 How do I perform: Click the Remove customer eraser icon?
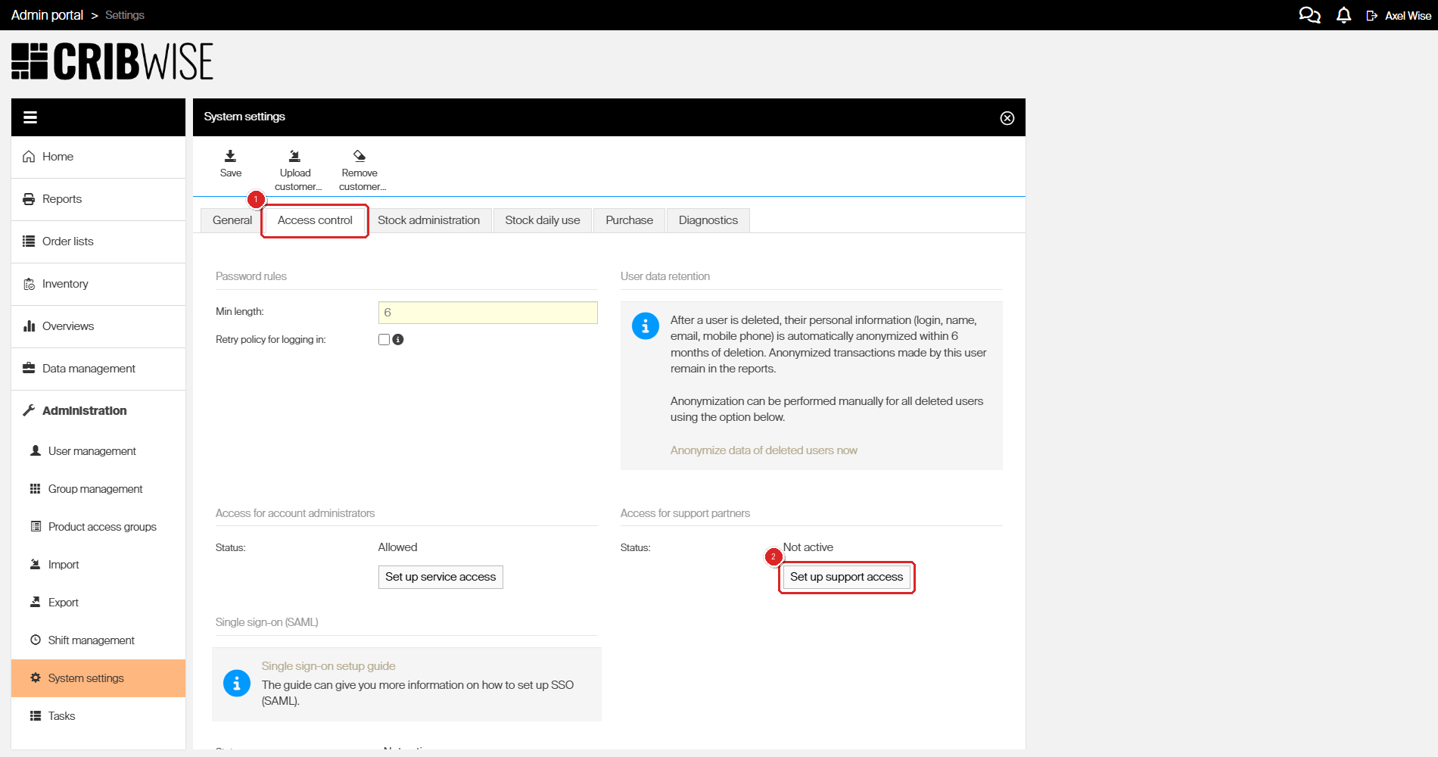coord(359,157)
